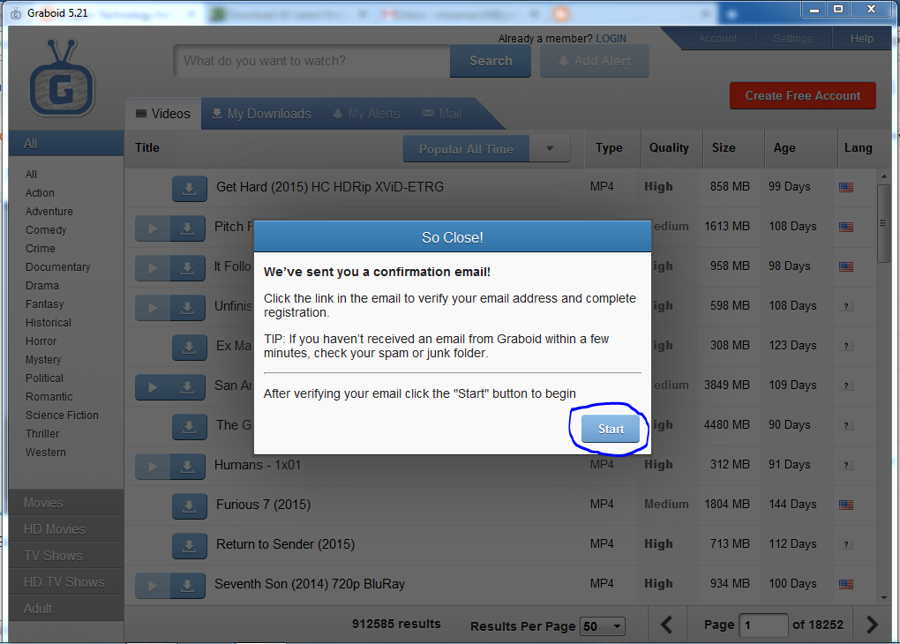Click download icon in San Andreas row
Viewport: 900px width, 644px height.
[188, 387]
